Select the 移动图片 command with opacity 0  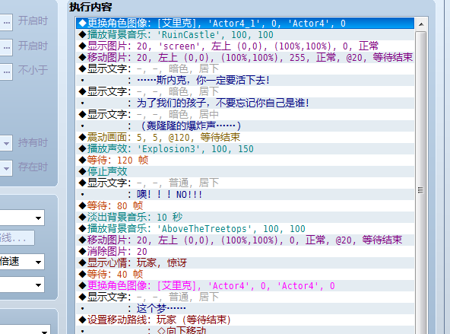tap(245, 240)
